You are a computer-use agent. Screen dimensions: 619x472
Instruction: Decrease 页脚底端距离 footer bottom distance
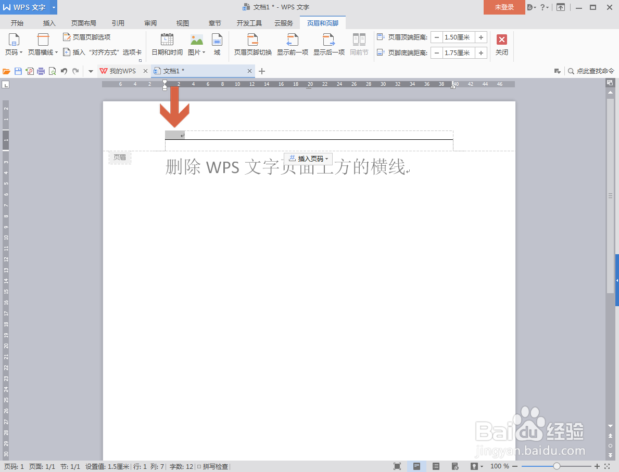[x=437, y=53]
